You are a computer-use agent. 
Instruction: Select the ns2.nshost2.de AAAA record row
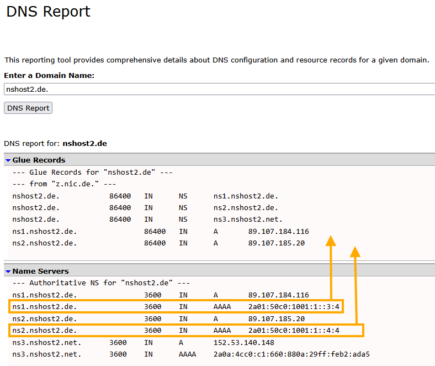[x=186, y=331]
